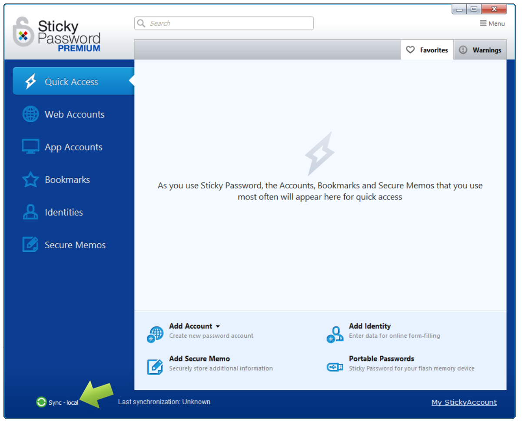Click the Sticky Password padlock logo
This screenshot has width=525, height=422.
24,32
